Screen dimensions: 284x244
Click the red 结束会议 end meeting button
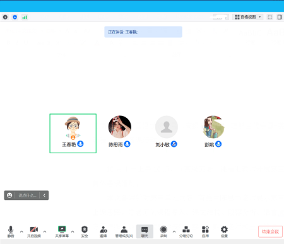[270, 231]
